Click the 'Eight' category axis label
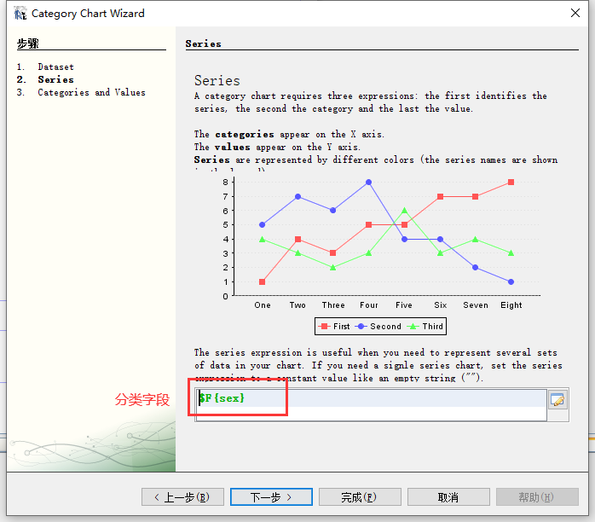595x522 pixels. point(511,305)
